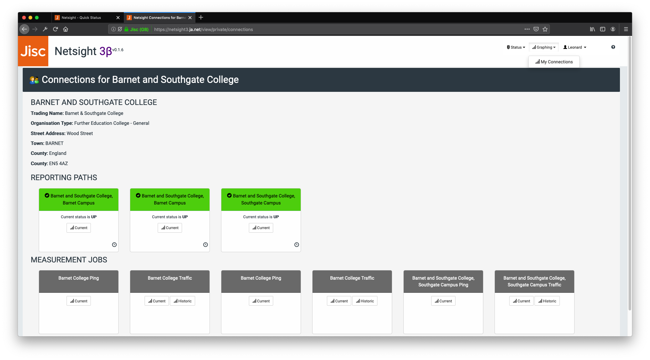Click the Pocket save icon
This screenshot has width=650, height=360.
[536, 29]
